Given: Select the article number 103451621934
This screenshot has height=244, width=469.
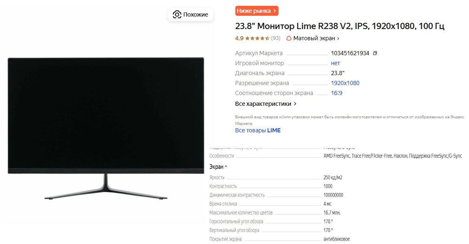Looking at the screenshot, I should pos(350,53).
